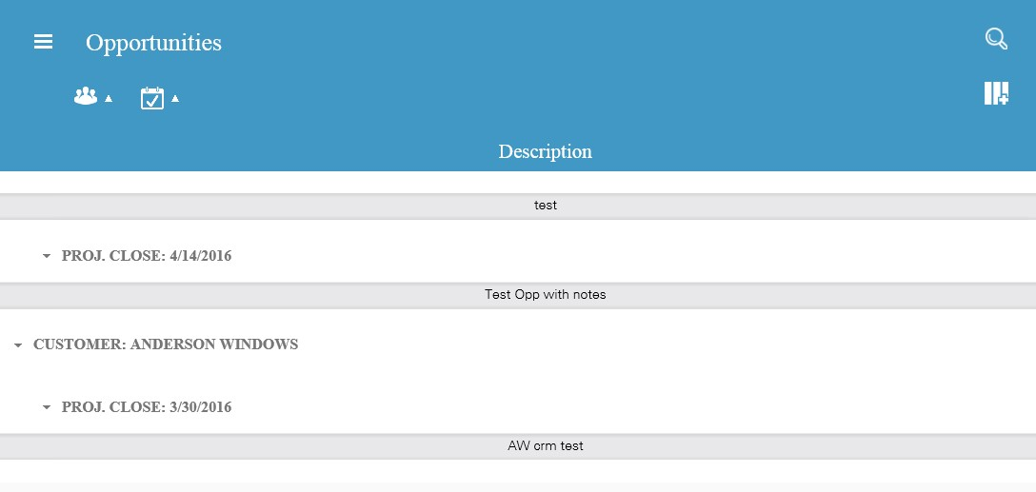
Task: Open the search magnifier
Action: click(996, 39)
